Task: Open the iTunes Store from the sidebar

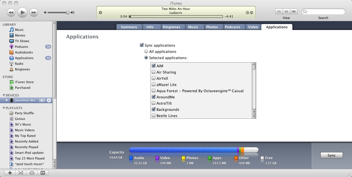Action: tap(25, 82)
